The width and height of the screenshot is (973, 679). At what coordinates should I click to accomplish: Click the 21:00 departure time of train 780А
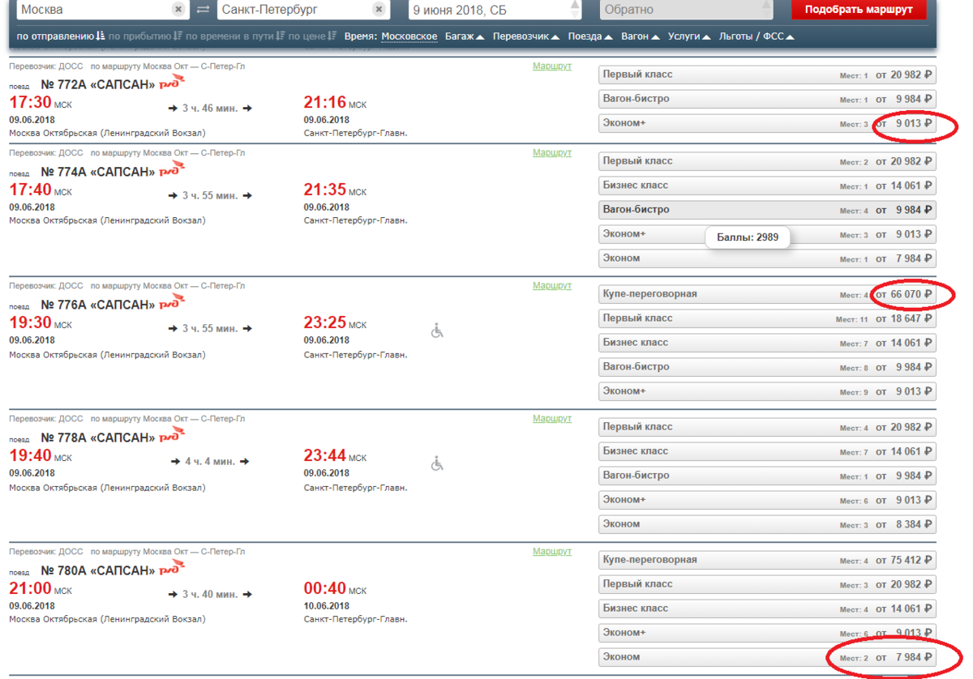30,589
